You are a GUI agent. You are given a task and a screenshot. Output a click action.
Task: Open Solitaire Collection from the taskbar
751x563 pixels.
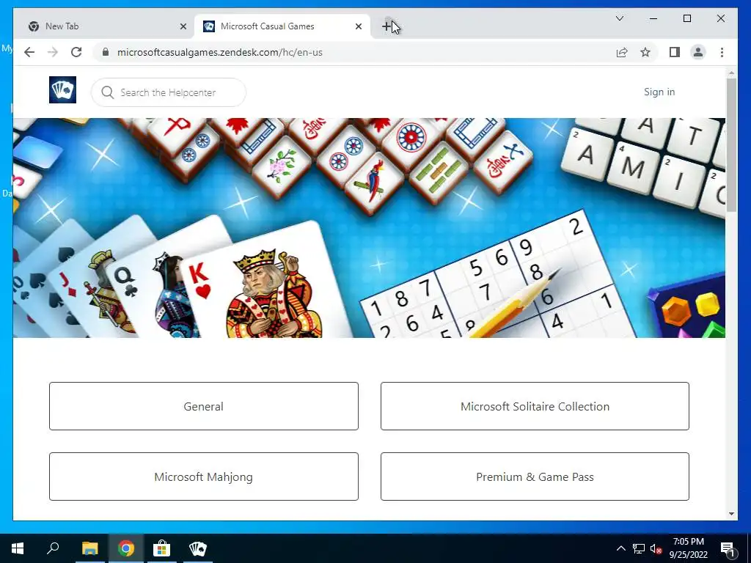coord(198,548)
